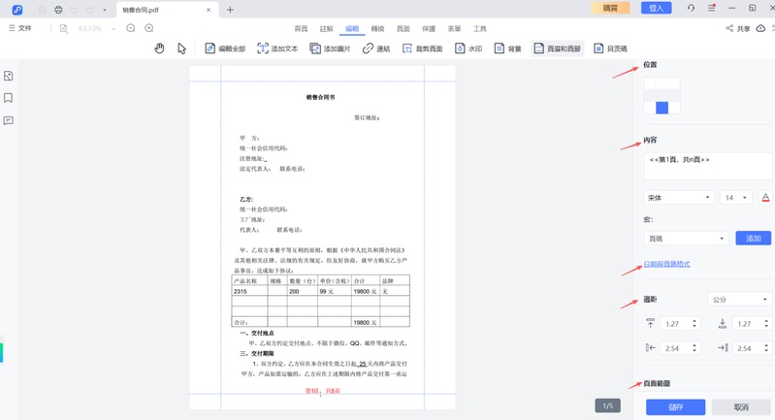Click the page view mode icon beside zoom
775x420 pixels.
click(x=63, y=28)
